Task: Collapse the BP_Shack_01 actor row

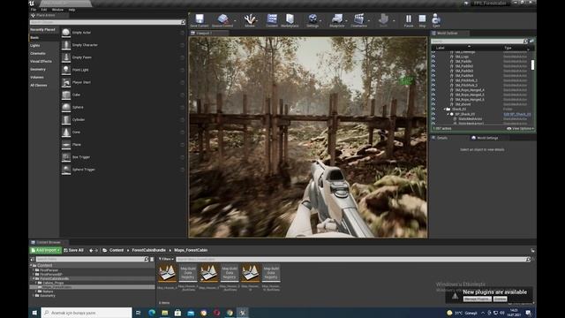Action: coord(448,114)
